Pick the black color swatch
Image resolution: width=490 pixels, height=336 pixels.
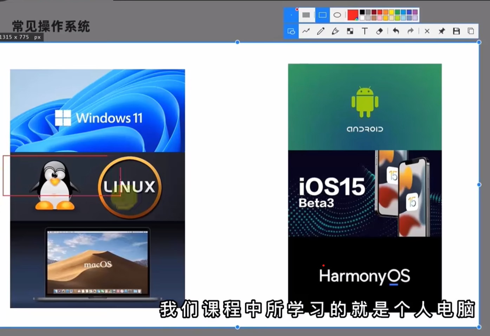(362, 12)
